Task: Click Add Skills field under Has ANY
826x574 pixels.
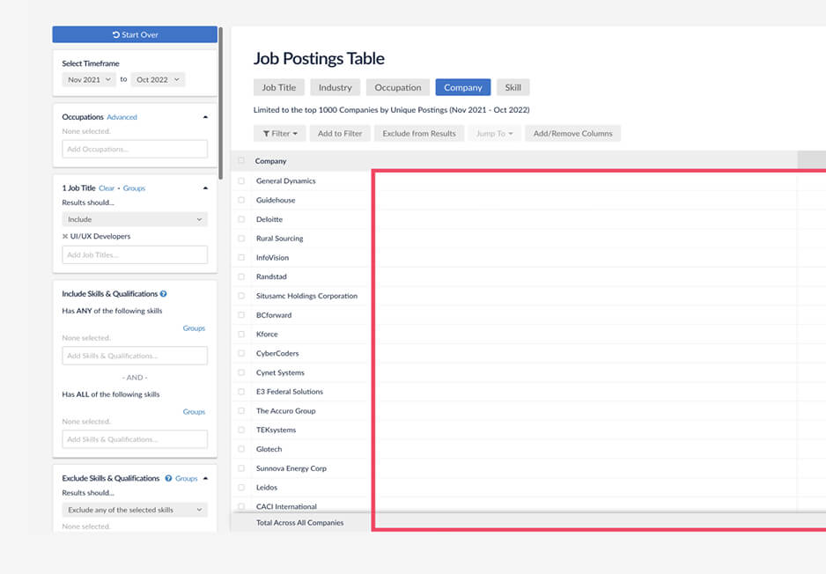Action: [135, 356]
